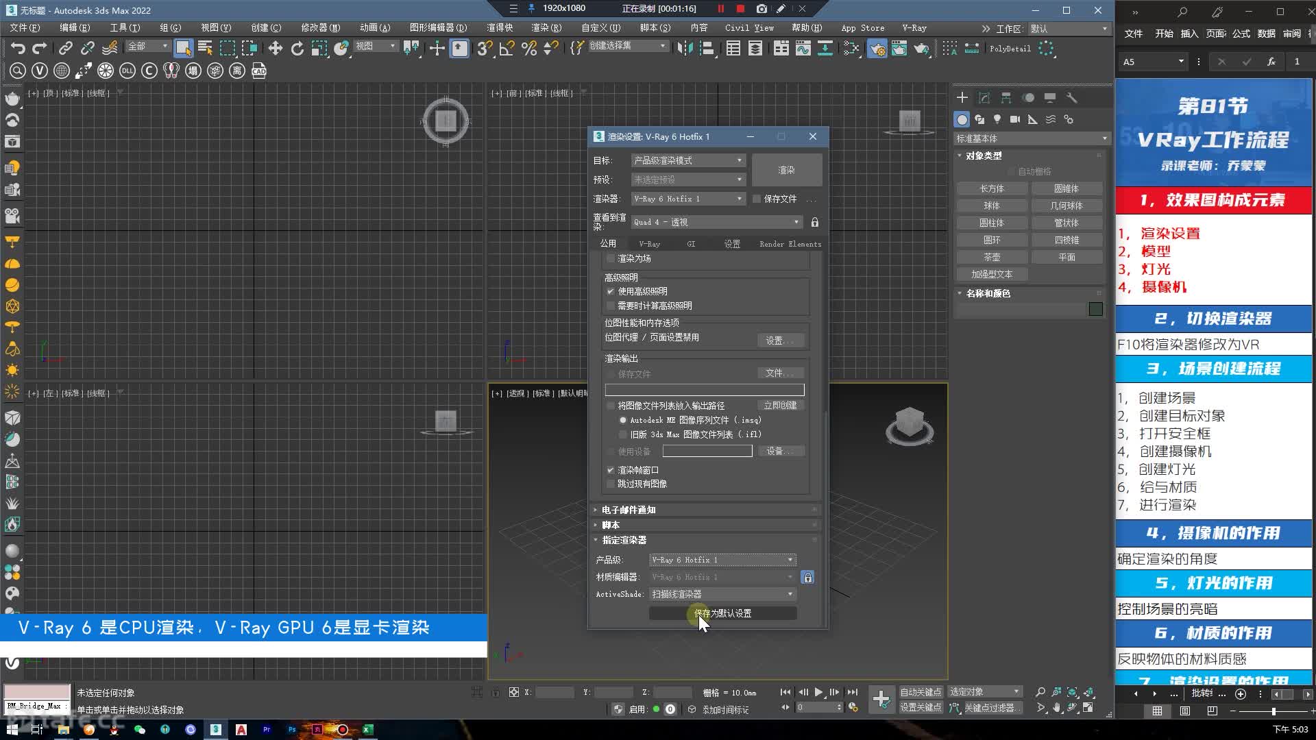The width and height of the screenshot is (1316, 740).
Task: Click the Windows Start button
Action: tap(12, 730)
